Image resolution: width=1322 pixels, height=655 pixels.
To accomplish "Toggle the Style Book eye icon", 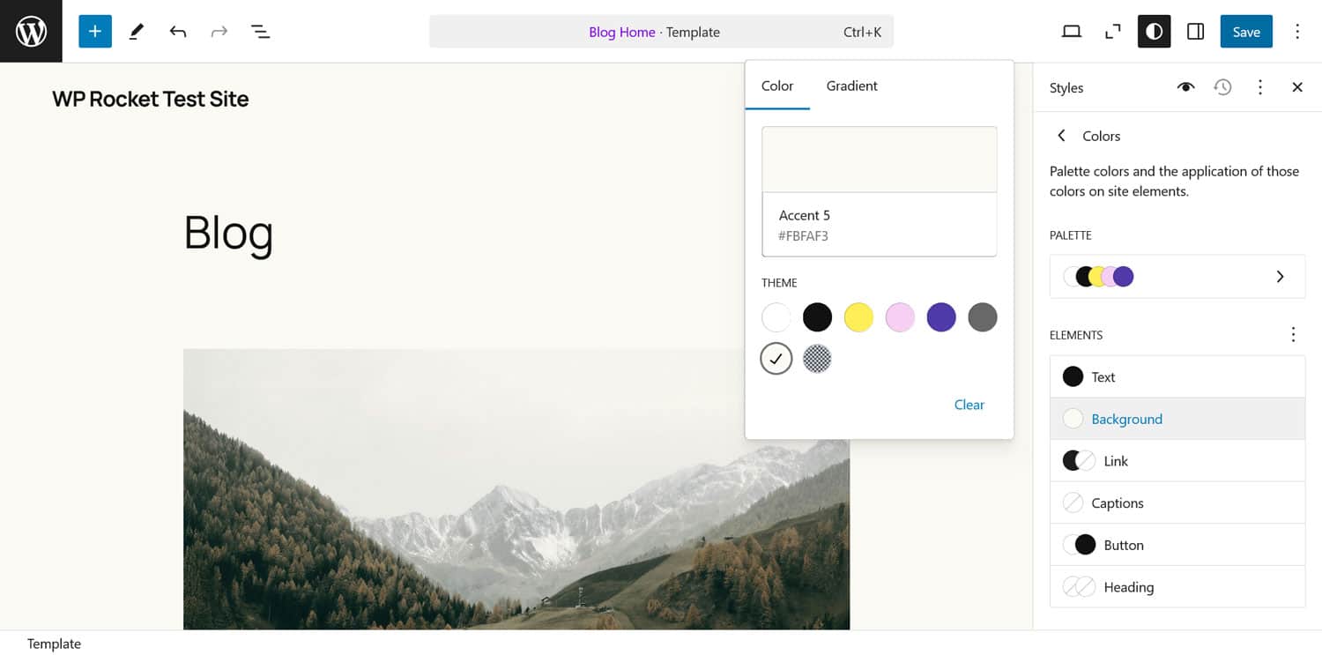I will (1185, 87).
